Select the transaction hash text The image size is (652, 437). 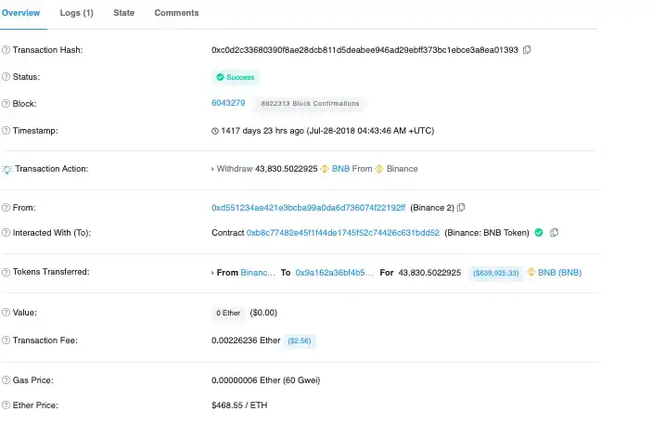[364, 50]
